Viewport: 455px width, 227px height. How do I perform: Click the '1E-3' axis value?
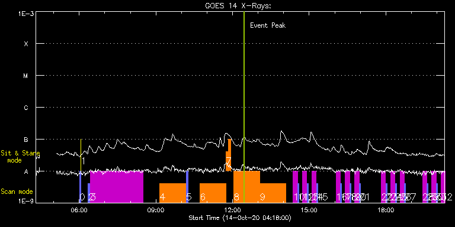26,14
